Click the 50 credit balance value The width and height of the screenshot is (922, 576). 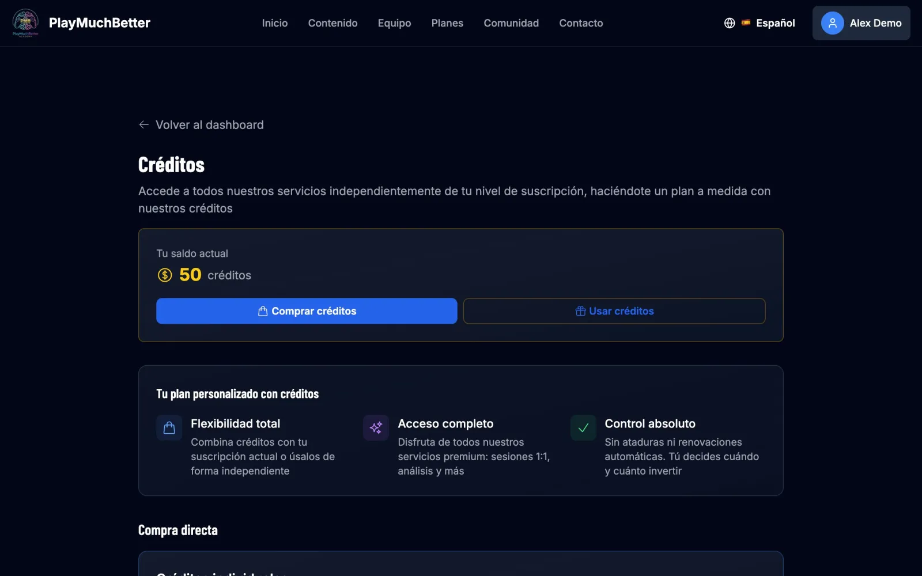pos(190,275)
